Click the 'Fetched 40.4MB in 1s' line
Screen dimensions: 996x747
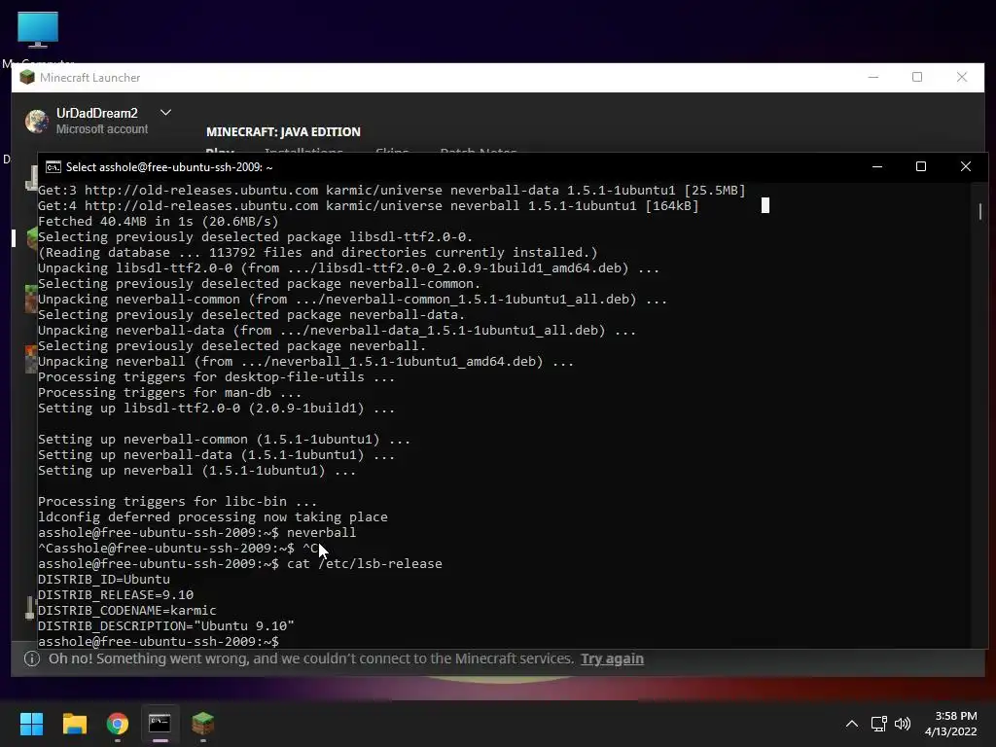click(x=159, y=221)
